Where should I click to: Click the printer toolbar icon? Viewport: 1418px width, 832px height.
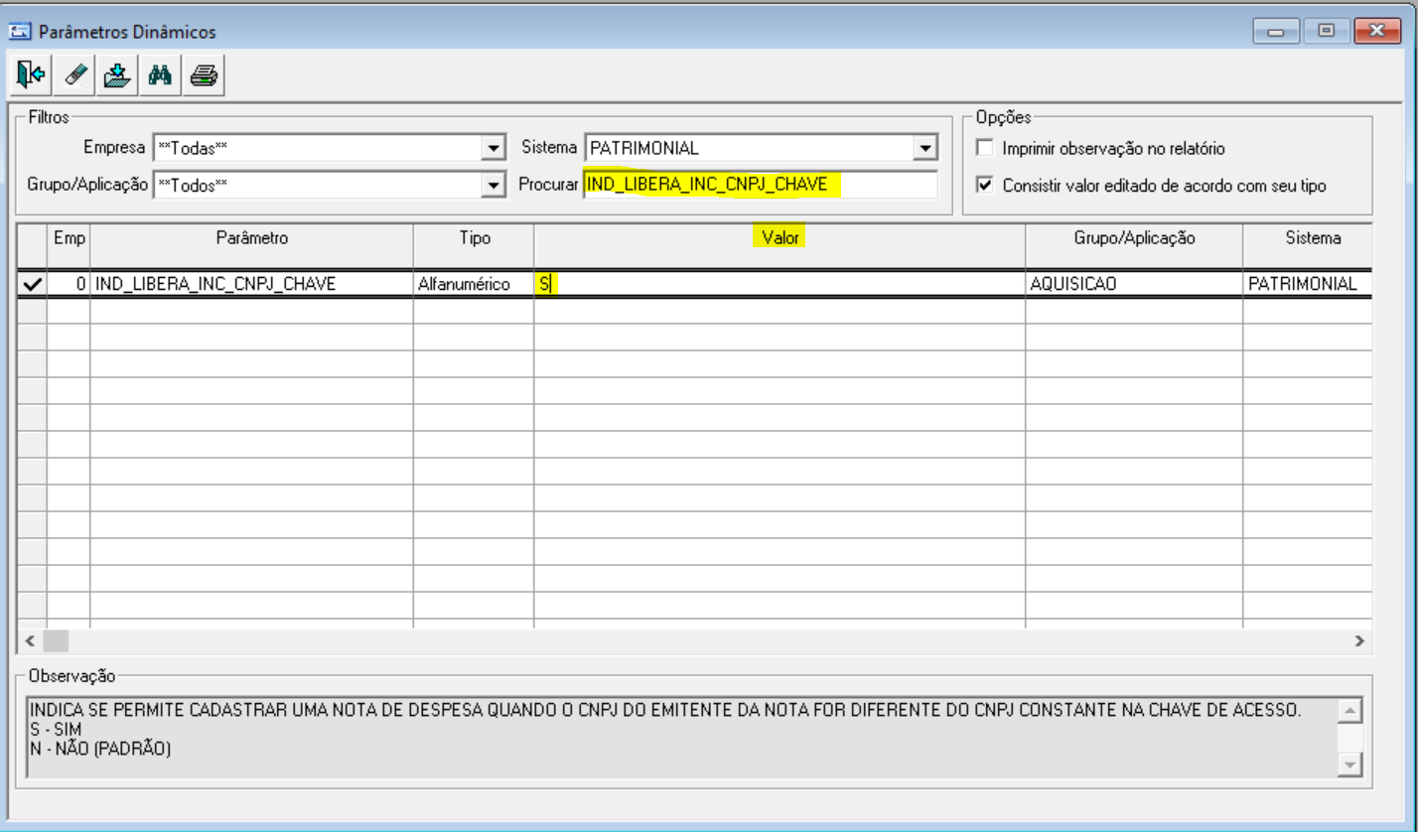pyautogui.click(x=205, y=75)
